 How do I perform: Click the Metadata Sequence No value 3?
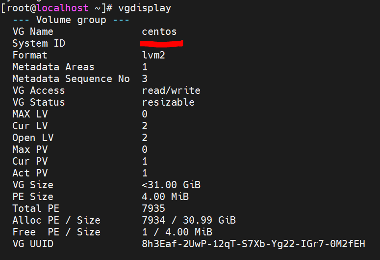pyautogui.click(x=145, y=79)
